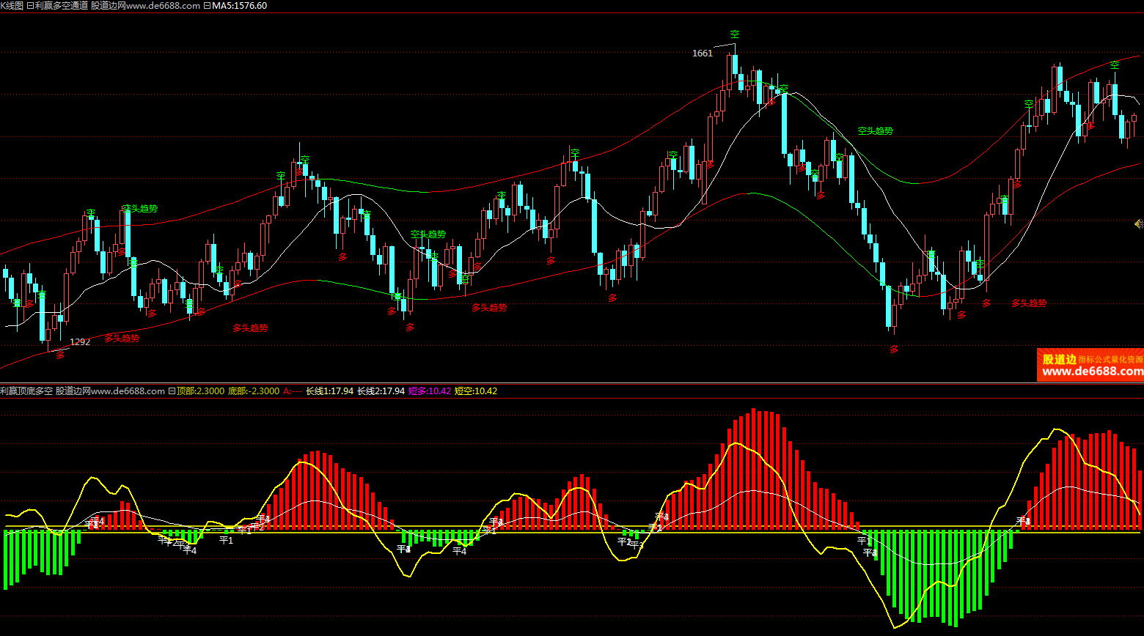The height and width of the screenshot is (636, 1144).
Task: Click the MA5:1576.60 readout
Action: 240,6
